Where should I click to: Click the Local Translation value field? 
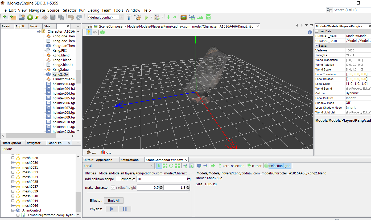pyautogui.click(x=358, y=74)
